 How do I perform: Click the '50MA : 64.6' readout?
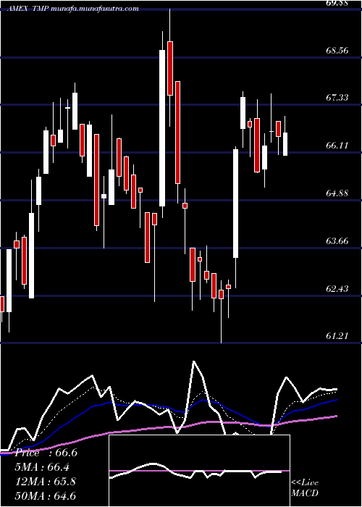coord(46,495)
